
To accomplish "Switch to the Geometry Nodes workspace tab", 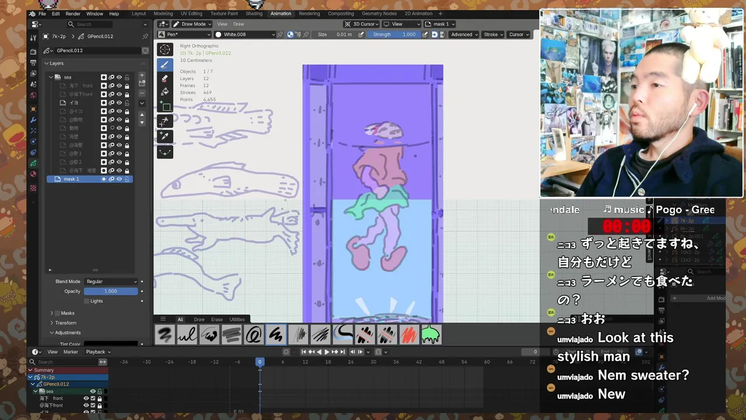I will 379,13.
